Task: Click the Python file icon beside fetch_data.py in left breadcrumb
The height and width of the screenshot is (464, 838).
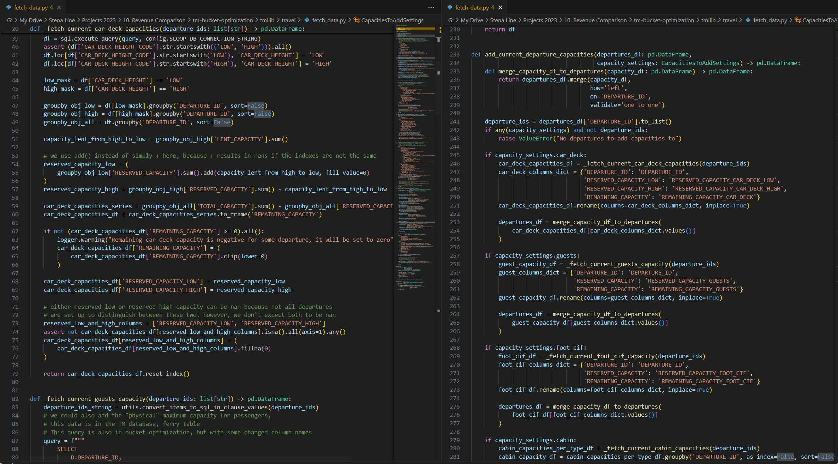Action: [x=306, y=20]
